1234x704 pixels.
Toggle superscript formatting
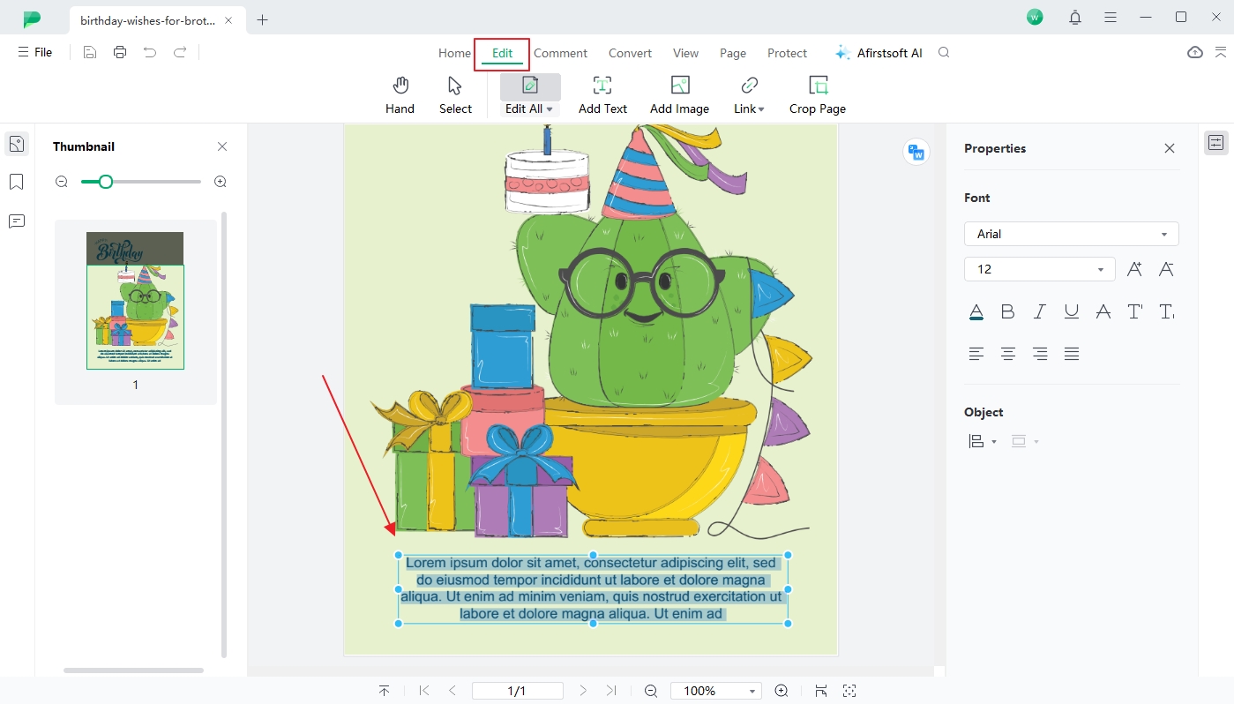pyautogui.click(x=1134, y=311)
